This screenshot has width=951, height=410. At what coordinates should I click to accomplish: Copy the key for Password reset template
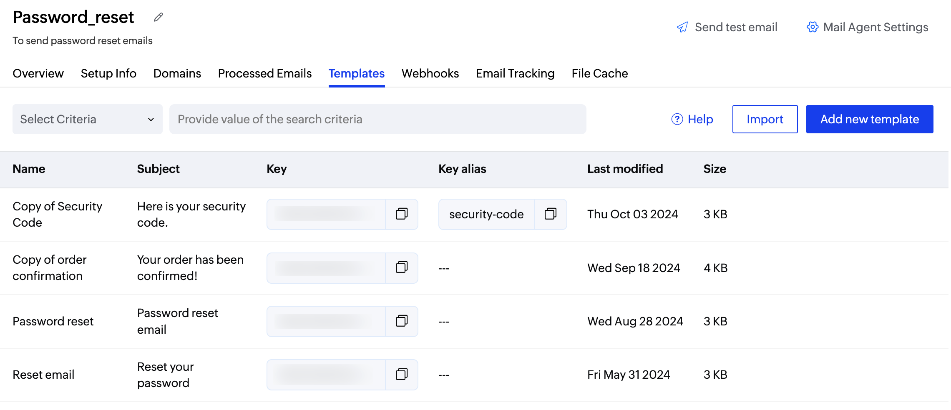tap(401, 321)
